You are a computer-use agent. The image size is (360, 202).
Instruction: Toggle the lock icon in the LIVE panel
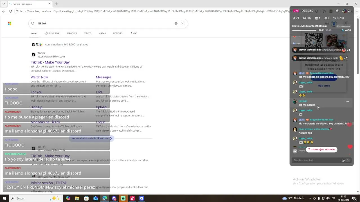coord(337,11)
